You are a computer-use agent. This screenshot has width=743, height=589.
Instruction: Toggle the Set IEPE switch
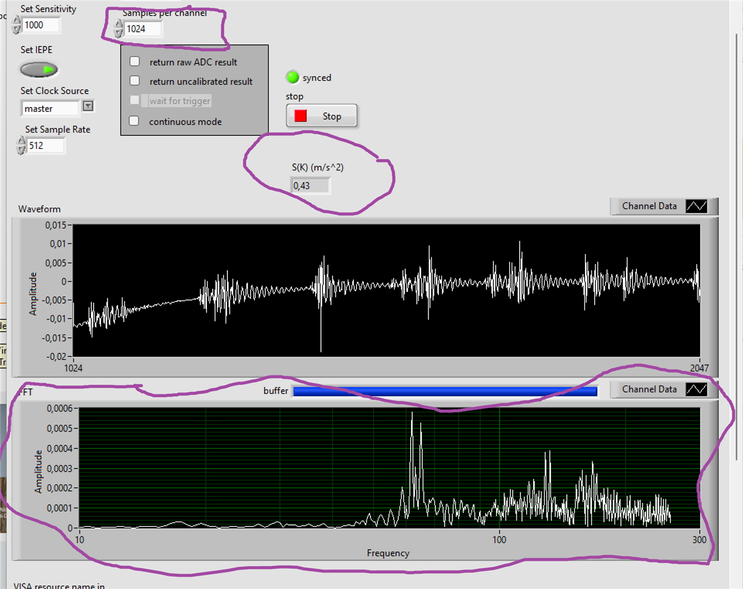39,70
